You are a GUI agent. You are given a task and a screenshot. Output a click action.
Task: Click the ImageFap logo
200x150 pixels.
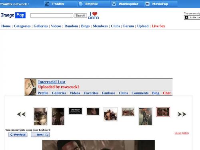point(13,15)
